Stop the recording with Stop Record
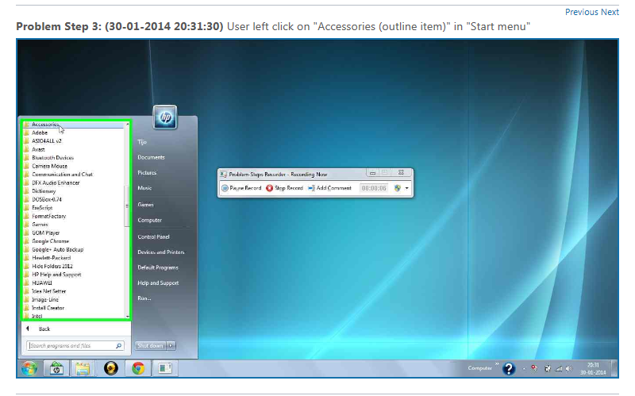 pos(284,188)
